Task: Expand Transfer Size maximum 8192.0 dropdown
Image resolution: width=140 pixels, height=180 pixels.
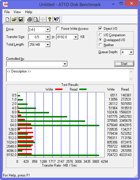Action: (x=76, y=37)
